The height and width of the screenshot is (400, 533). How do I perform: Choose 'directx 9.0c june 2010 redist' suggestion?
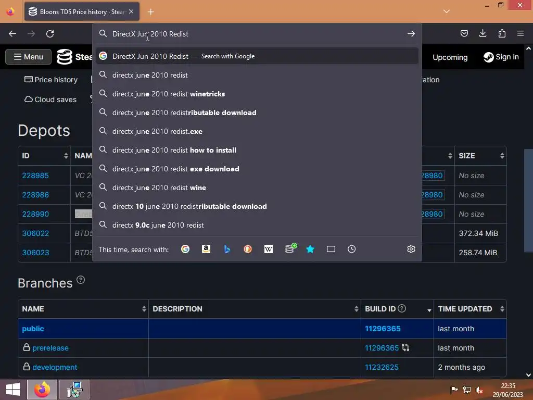click(x=257, y=225)
